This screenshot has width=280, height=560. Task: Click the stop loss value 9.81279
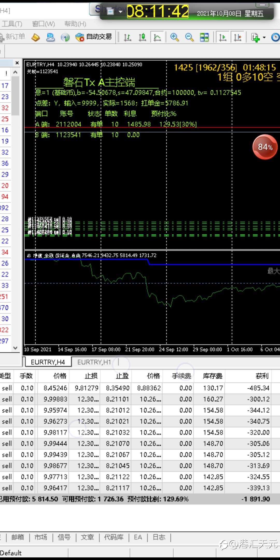(x=87, y=388)
